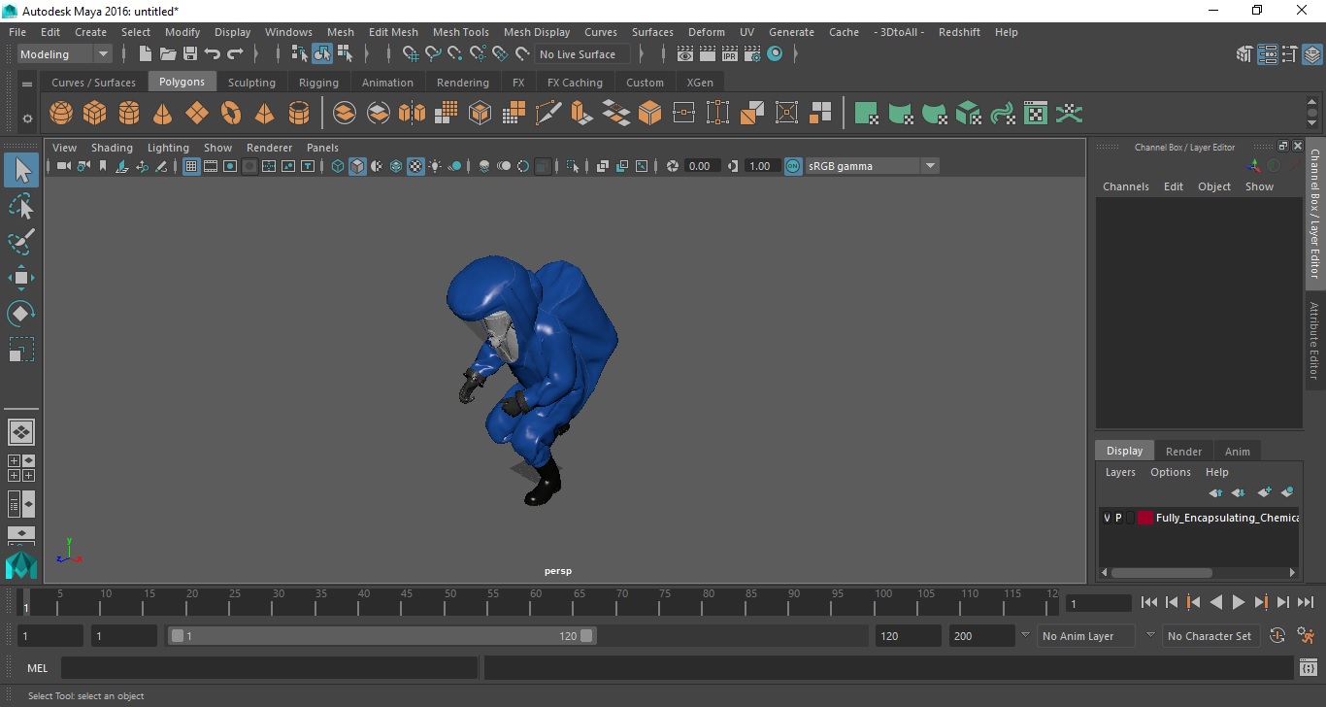Toggle the sRGB view transform button
Screen dimensions: 1326x707
(x=793, y=166)
